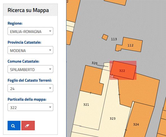Click the arrow of the Foglio dropdown
Image resolution: width=166 pixels, height=137 pixels.
pos(50,88)
